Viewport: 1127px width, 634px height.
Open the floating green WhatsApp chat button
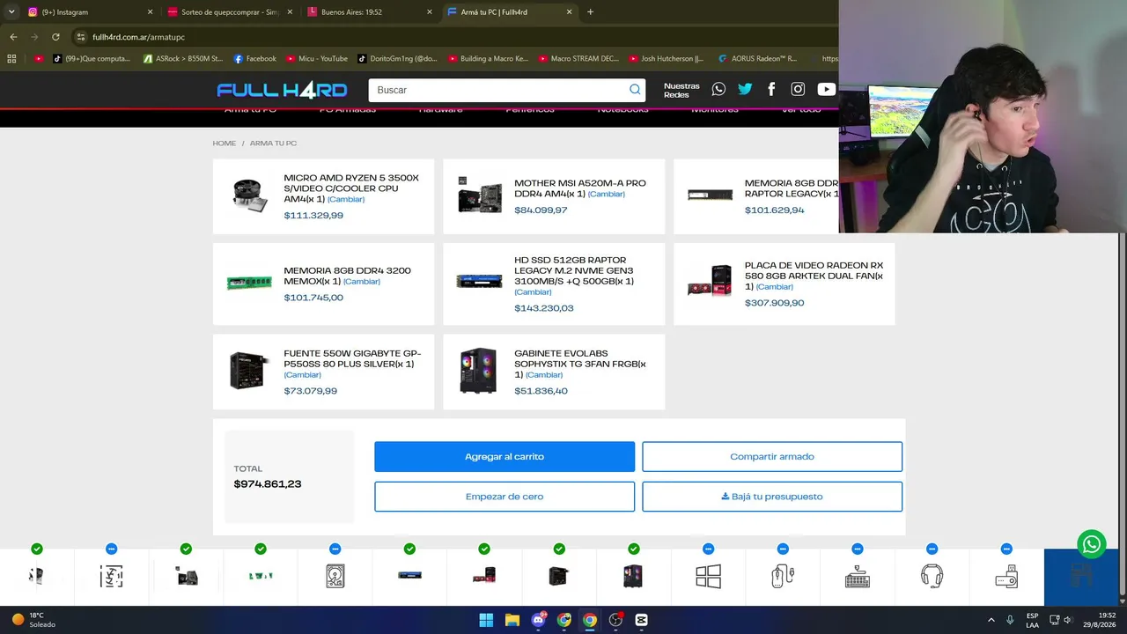tap(1092, 543)
